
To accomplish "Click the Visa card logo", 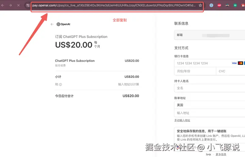I will 234,63.
